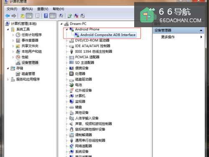209x157 pixels.
Task: Click the 电池 battery category icon
Action: [x=71, y=85]
